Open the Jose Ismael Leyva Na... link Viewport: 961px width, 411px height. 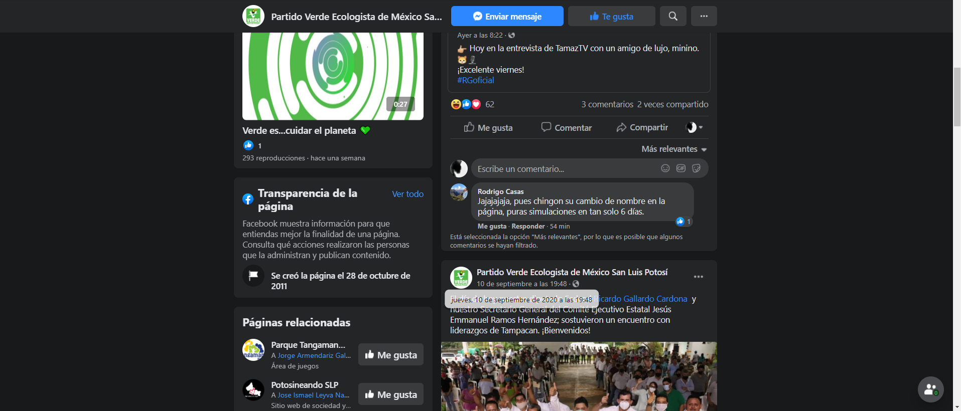pos(314,395)
